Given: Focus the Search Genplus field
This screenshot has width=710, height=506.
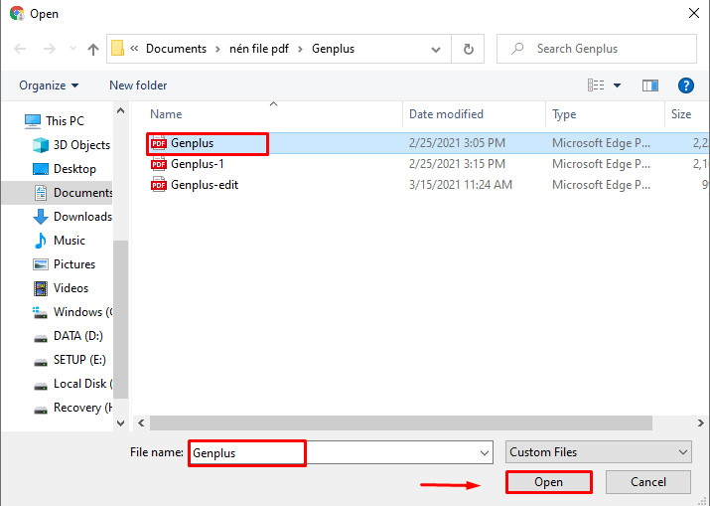Looking at the screenshot, I should pyautogui.click(x=597, y=49).
